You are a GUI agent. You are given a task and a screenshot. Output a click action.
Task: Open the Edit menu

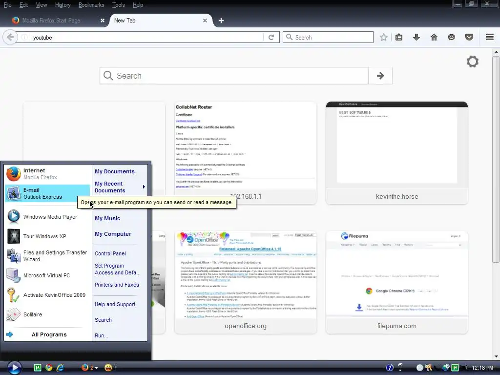click(23, 5)
